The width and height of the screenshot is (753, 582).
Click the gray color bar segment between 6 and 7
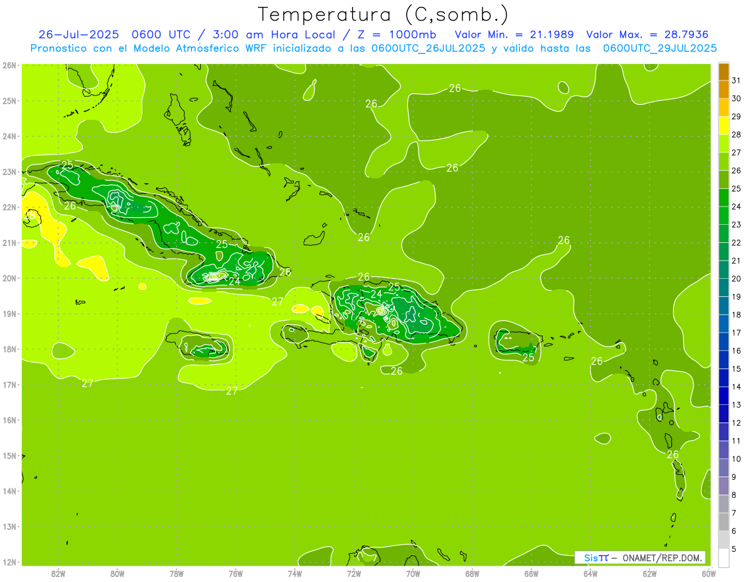point(724,522)
